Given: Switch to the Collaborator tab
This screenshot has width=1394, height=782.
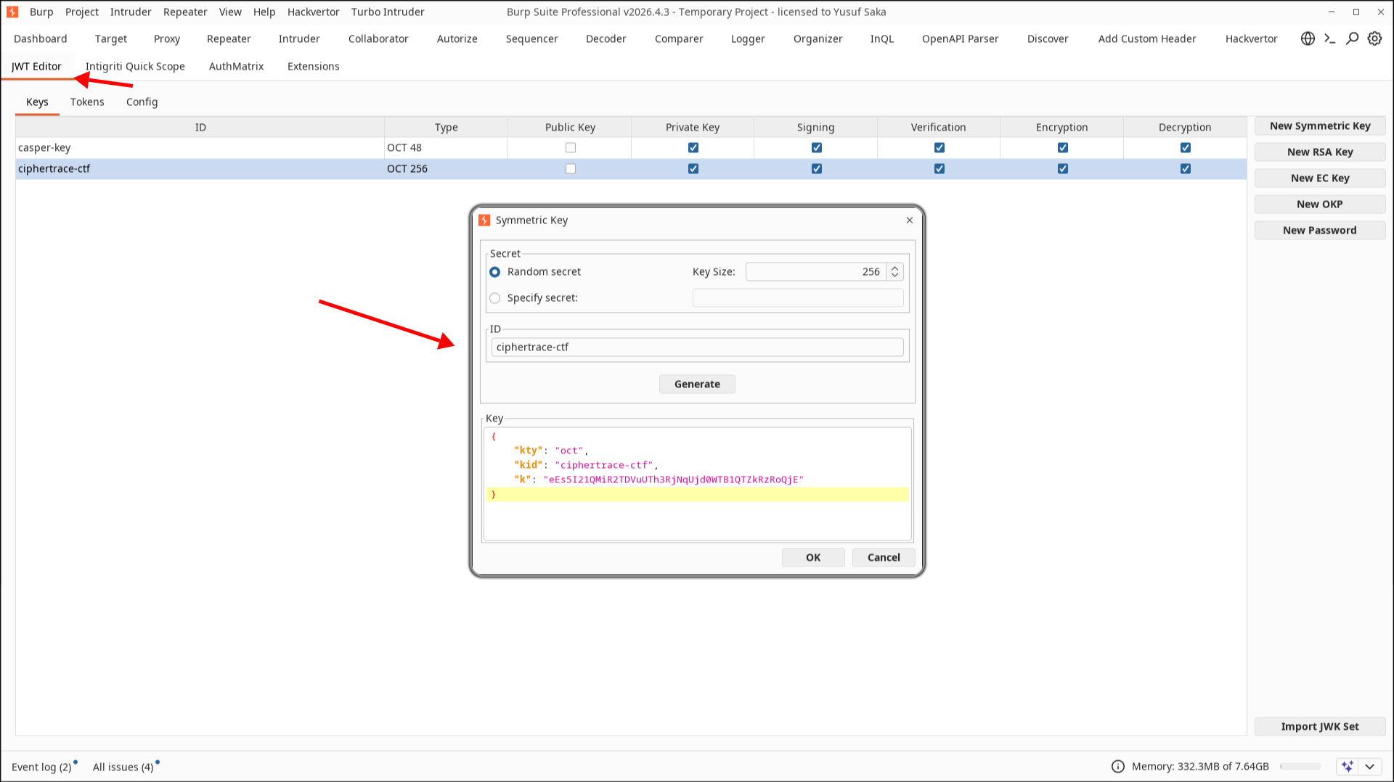Looking at the screenshot, I should (378, 38).
